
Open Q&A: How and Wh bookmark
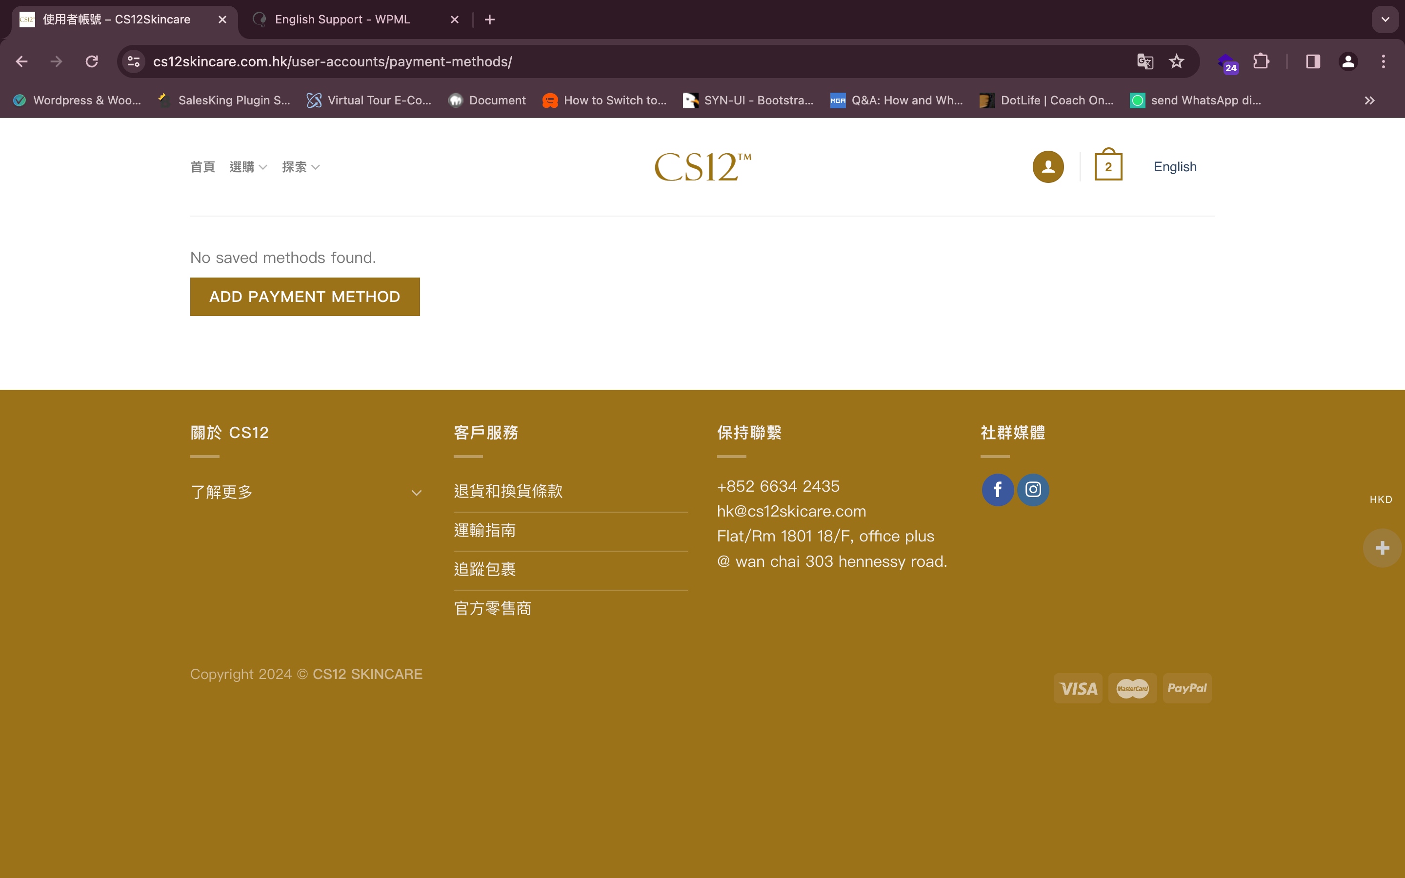(896, 100)
